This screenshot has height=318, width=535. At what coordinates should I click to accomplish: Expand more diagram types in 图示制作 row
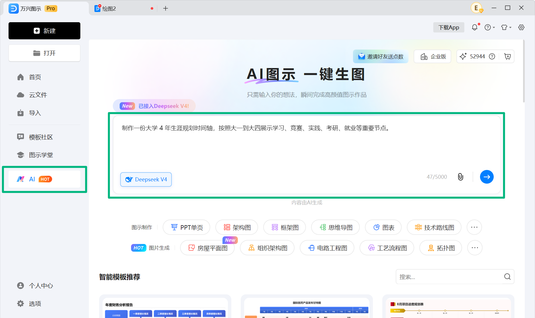[474, 227]
